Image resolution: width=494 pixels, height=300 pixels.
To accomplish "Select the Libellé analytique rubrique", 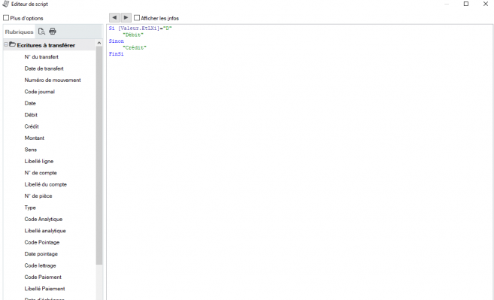I will click(45, 231).
